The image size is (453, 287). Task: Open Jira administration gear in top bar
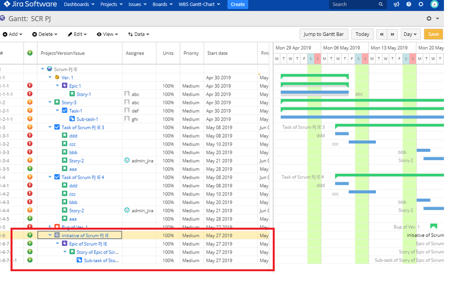[x=421, y=5]
